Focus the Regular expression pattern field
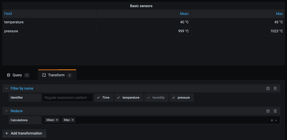 coord(68,97)
